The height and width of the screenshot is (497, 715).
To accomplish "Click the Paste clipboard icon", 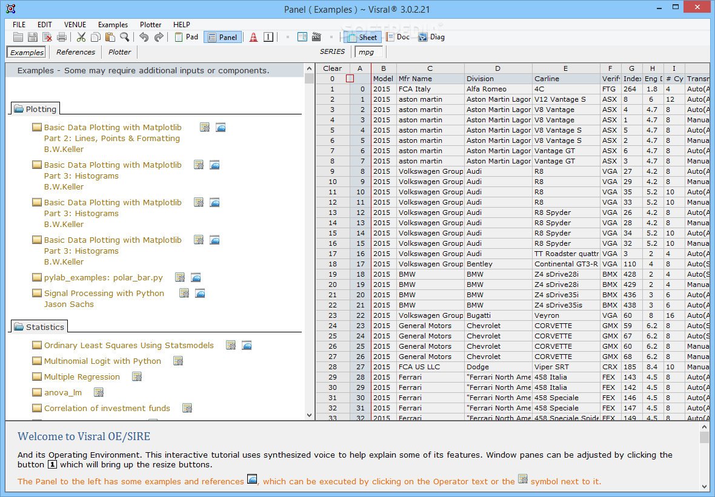I will (x=110, y=38).
